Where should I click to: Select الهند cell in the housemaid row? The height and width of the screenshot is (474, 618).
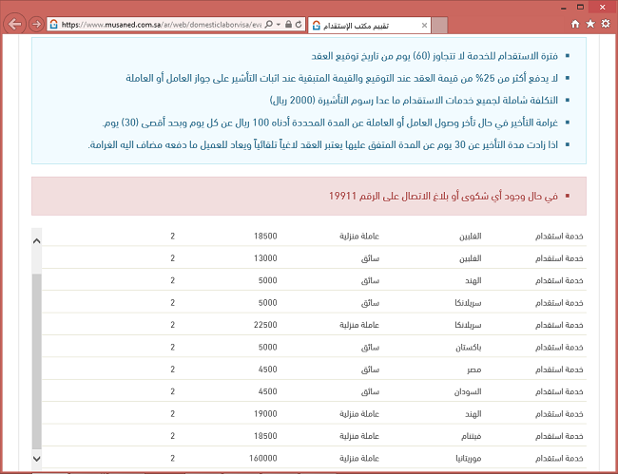click(x=473, y=414)
